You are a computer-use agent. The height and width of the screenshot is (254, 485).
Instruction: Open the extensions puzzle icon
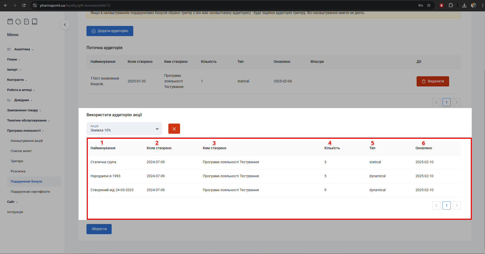pos(451,5)
